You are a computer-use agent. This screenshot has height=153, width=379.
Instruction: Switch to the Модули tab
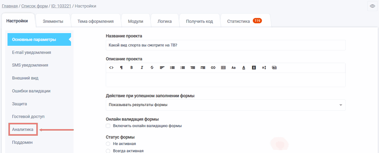136,21
